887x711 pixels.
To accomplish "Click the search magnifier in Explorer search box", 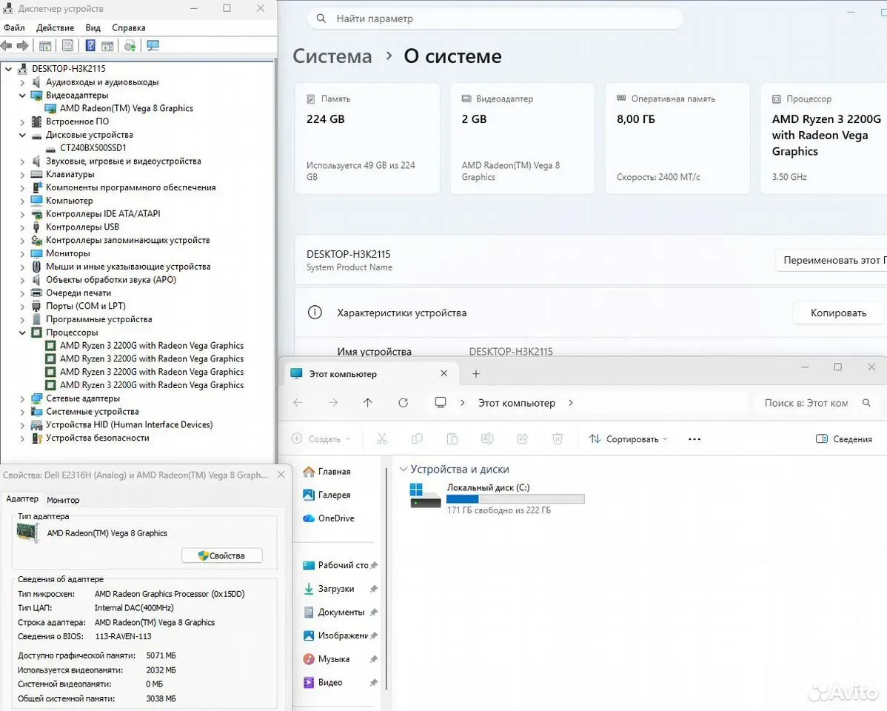I will [x=866, y=403].
